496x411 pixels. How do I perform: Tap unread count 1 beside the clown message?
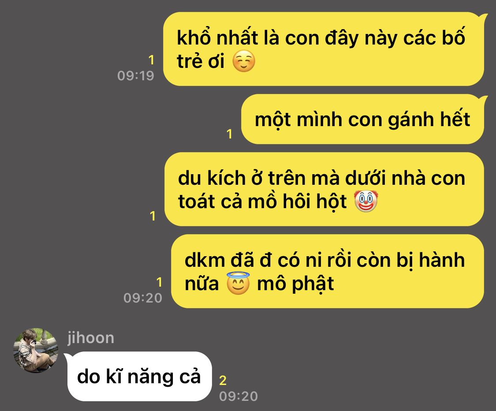click(x=153, y=216)
